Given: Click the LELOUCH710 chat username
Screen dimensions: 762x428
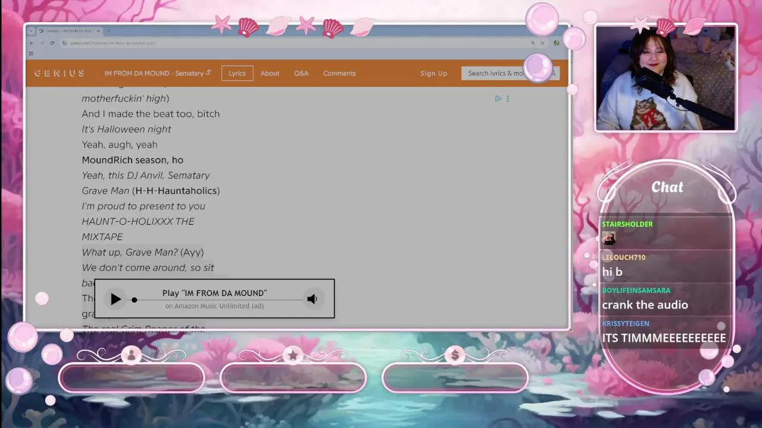Looking at the screenshot, I should [624, 257].
